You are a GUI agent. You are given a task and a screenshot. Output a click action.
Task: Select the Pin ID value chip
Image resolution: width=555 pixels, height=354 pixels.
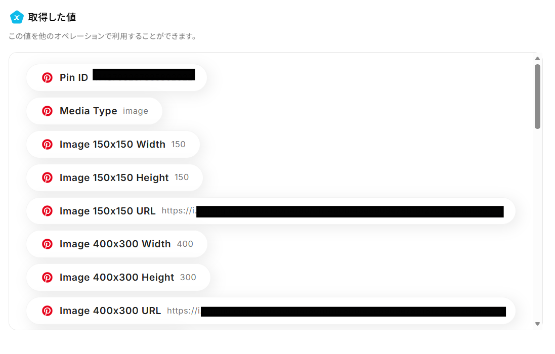[x=116, y=77]
